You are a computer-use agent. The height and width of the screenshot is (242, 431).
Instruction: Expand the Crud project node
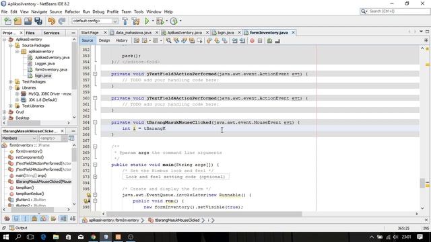coord(5,112)
